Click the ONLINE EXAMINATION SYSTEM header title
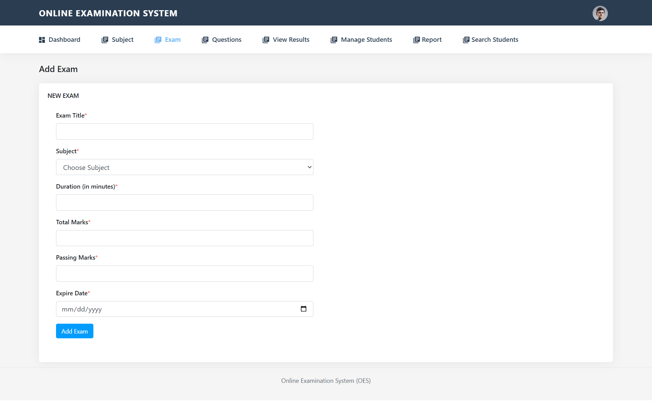The height and width of the screenshot is (401, 652). coord(108,13)
